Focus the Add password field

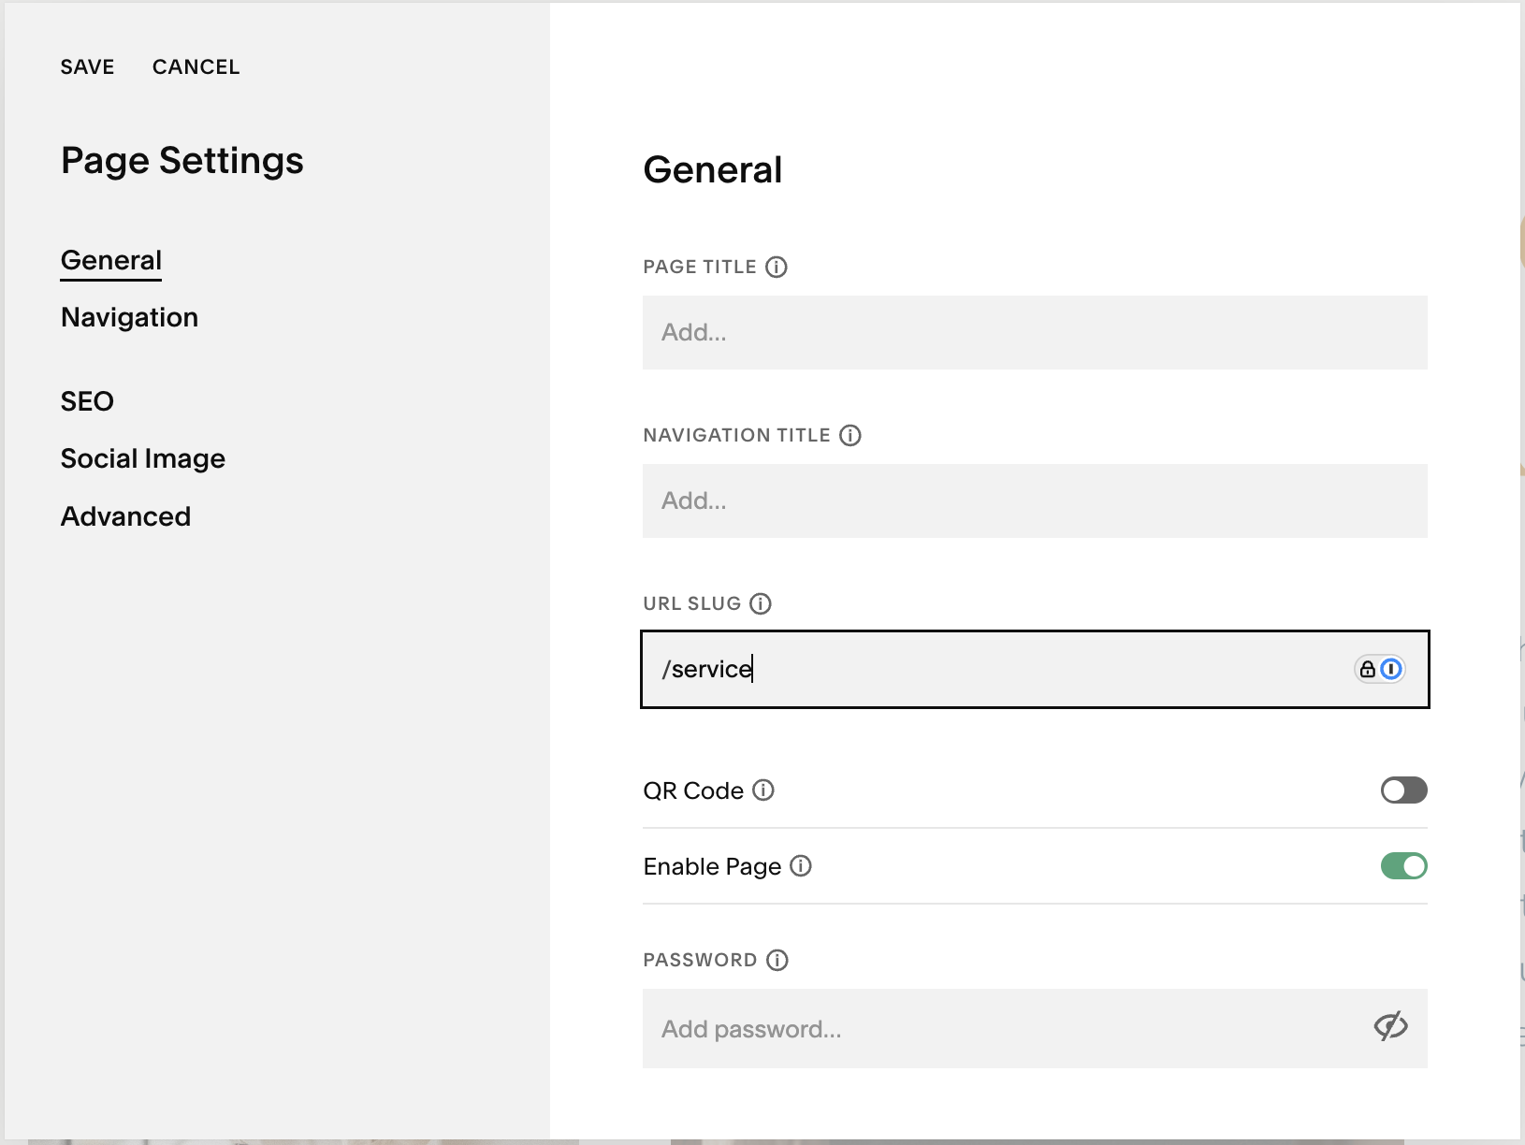coord(1035,1029)
